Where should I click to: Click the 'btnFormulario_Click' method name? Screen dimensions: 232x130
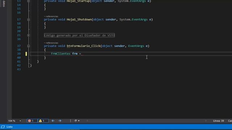pyautogui.click(x=83, y=46)
